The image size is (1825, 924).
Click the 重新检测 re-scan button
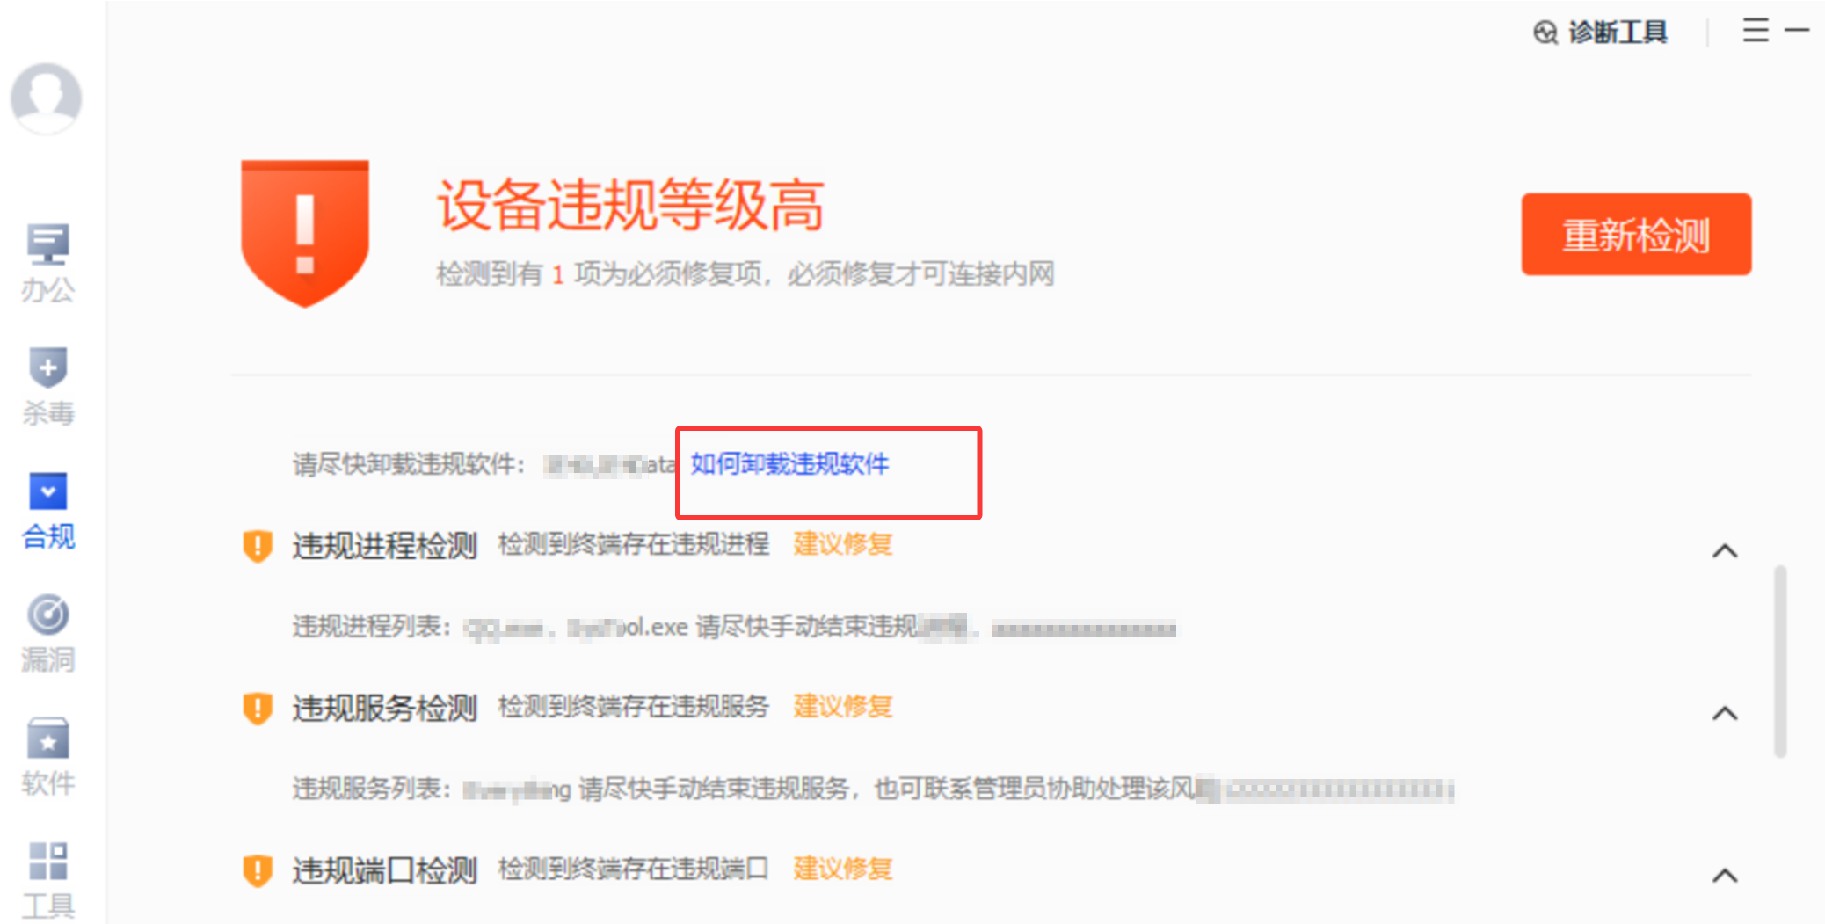(x=1636, y=235)
